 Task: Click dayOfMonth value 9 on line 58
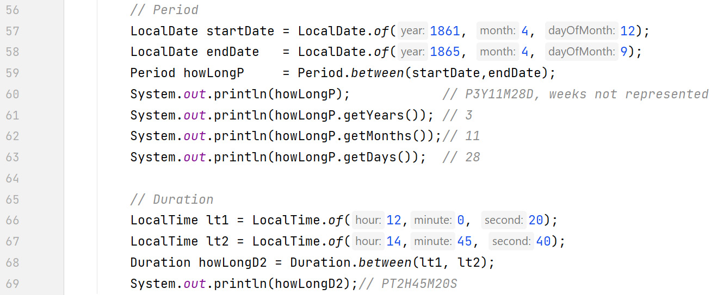[624, 52]
